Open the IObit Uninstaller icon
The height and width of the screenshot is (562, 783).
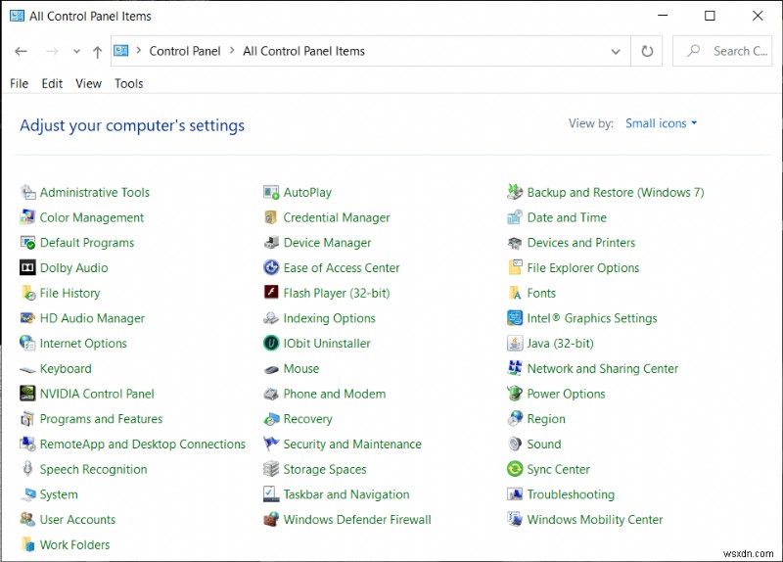271,344
